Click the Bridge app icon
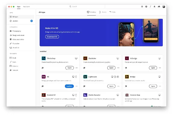 tap(127, 76)
